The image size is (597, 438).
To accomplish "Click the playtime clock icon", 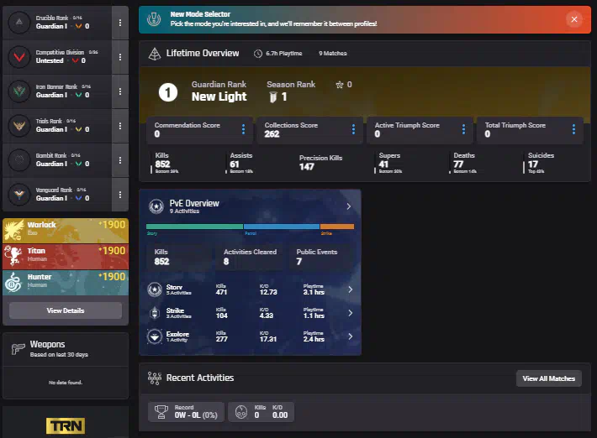I will 258,54.
